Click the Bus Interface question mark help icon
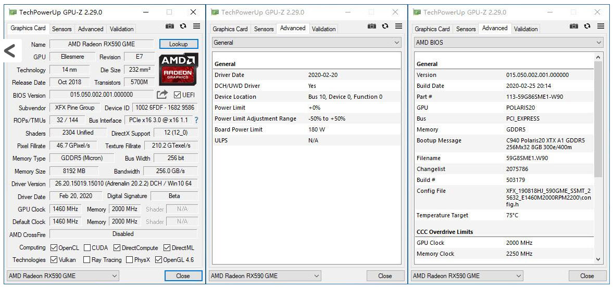This screenshot has width=613, height=289. coord(196,120)
